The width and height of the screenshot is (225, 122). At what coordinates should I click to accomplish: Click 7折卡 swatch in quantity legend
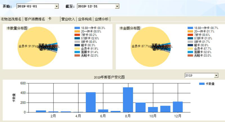tap(77, 35)
